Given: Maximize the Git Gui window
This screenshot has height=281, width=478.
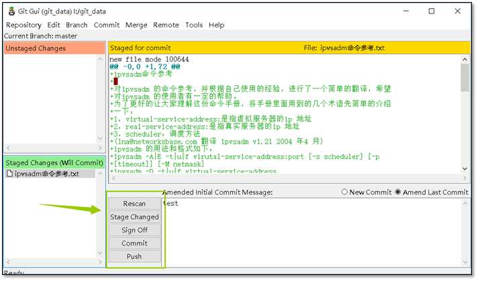Looking at the screenshot, I should [432, 11].
